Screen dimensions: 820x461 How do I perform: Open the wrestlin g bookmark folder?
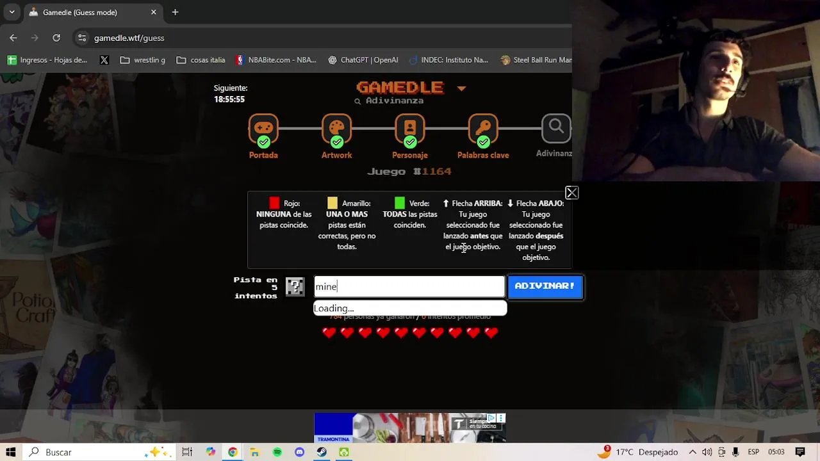coord(143,60)
